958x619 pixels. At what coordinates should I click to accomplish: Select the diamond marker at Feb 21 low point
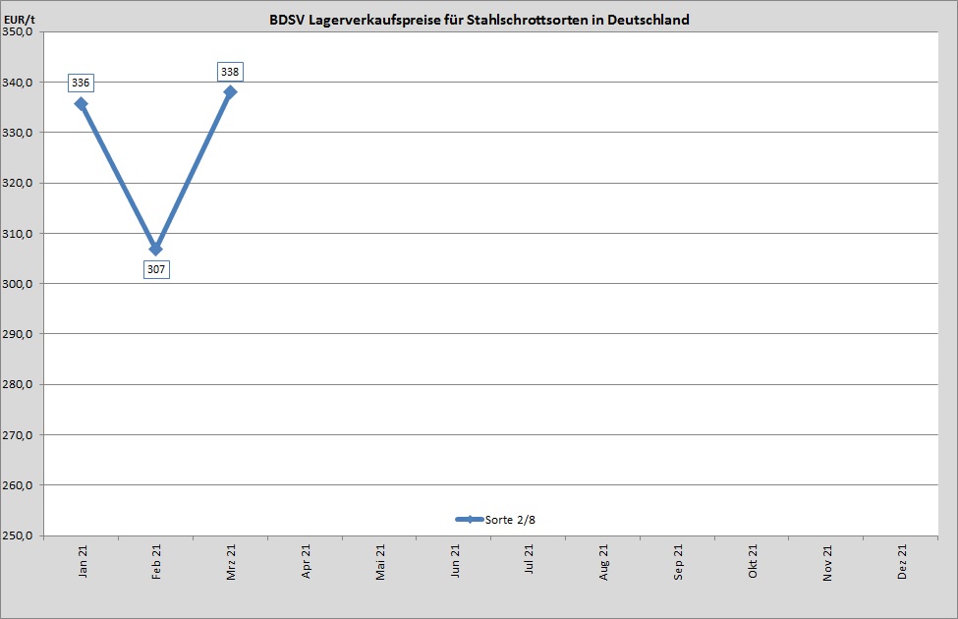(x=158, y=250)
